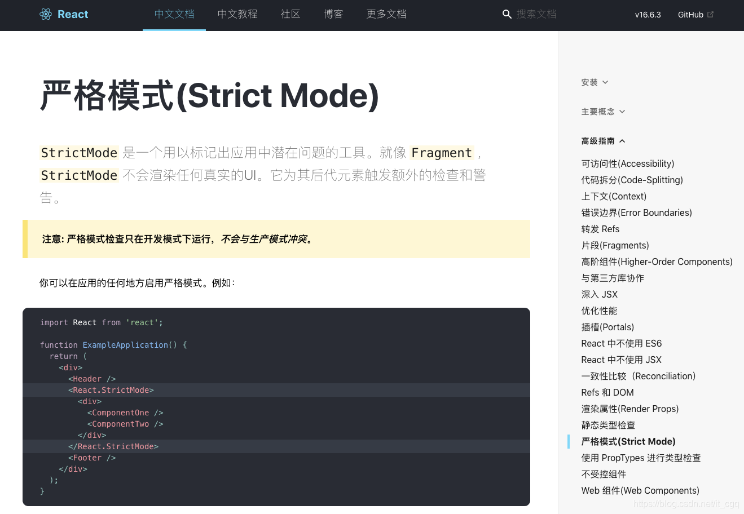This screenshot has width=744, height=514.
Task: Open 静态类型检查 sidebar link
Action: [608, 425]
